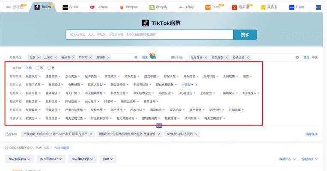This screenshot has height=171, width=327.
Task: Expand the 注册资本 filter dropdown
Action: 53,77
